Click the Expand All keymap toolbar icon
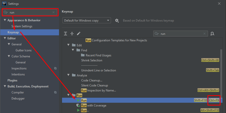The image size is (226, 113). pos(65,34)
